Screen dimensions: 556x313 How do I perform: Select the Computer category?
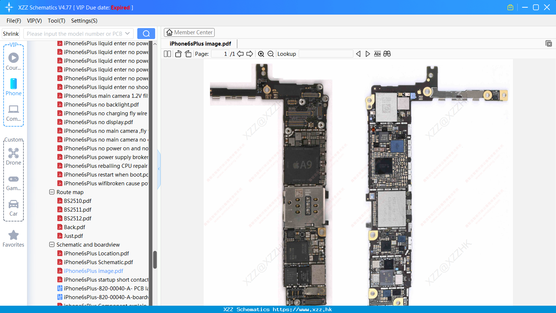pyautogui.click(x=14, y=113)
